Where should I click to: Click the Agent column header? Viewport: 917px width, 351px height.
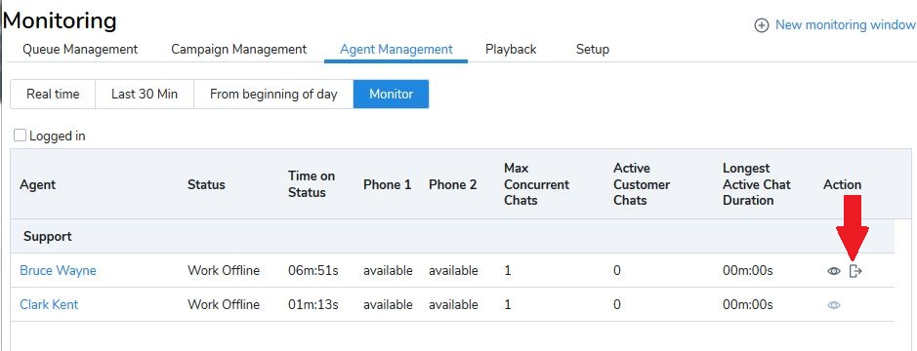[37, 184]
